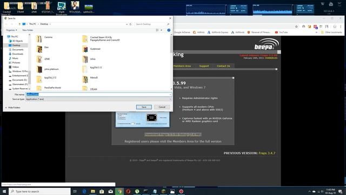The width and height of the screenshot is (346, 195).
Task: Click the blue help icon in dialog
Action: [169, 30]
